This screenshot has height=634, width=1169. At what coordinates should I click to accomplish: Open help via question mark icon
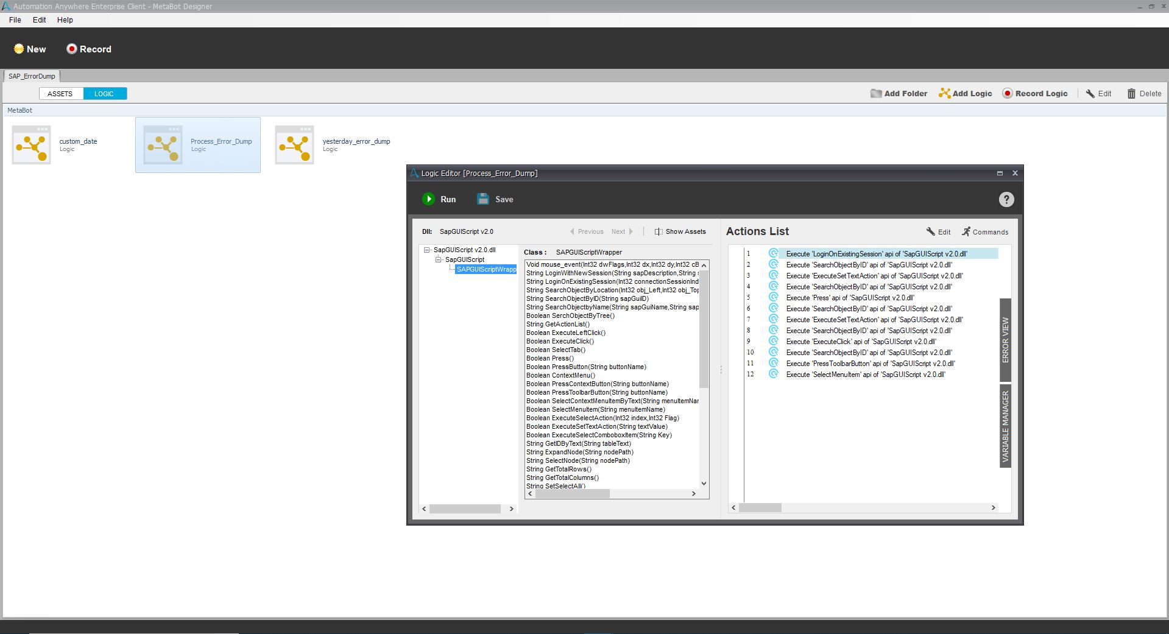1006,200
